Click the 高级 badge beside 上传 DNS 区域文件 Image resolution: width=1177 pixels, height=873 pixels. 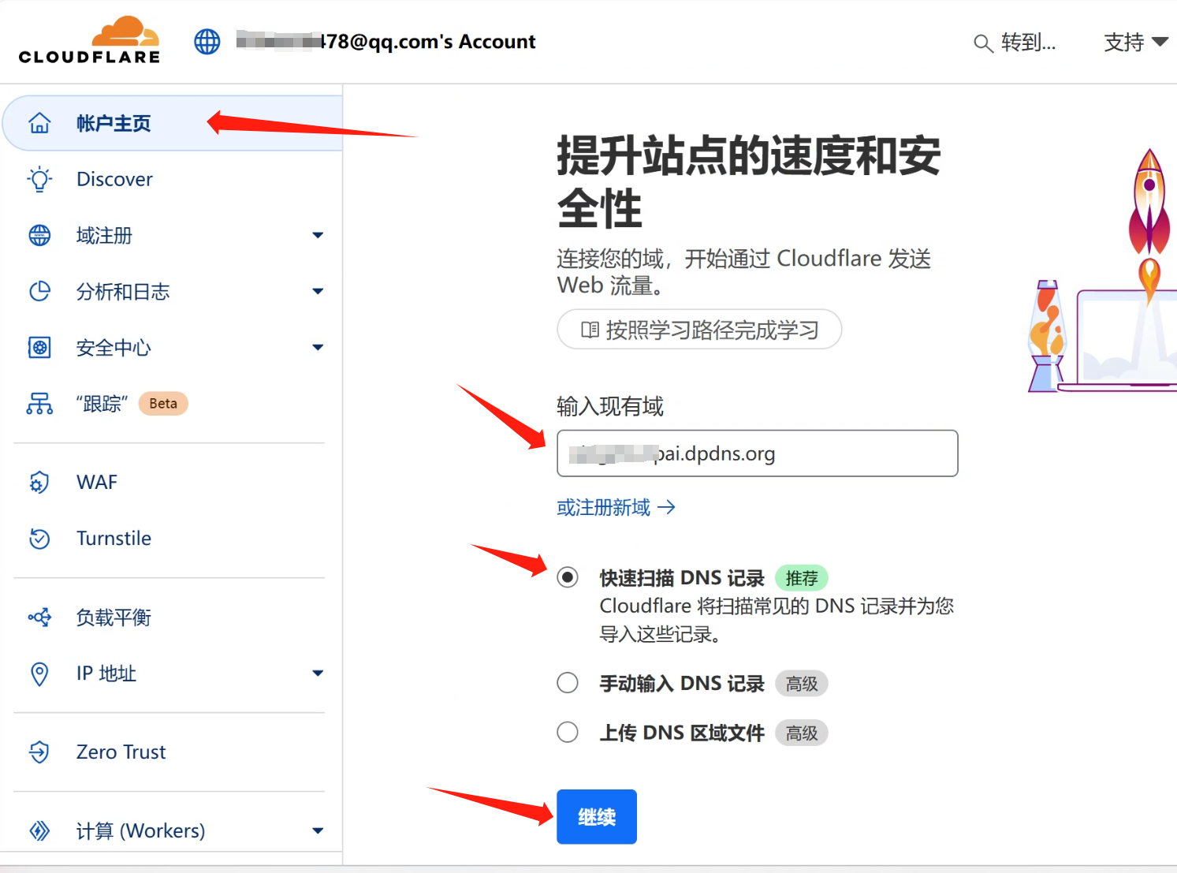tap(802, 733)
